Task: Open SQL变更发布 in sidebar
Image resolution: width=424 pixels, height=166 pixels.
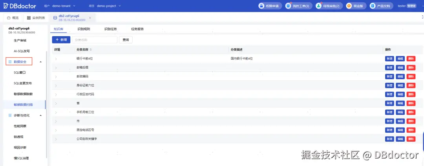Action: 23,83
